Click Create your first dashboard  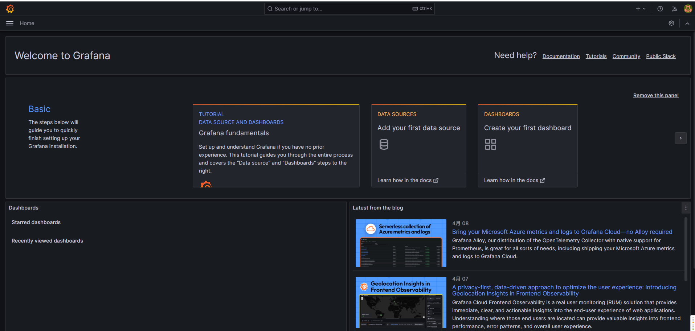click(527, 128)
